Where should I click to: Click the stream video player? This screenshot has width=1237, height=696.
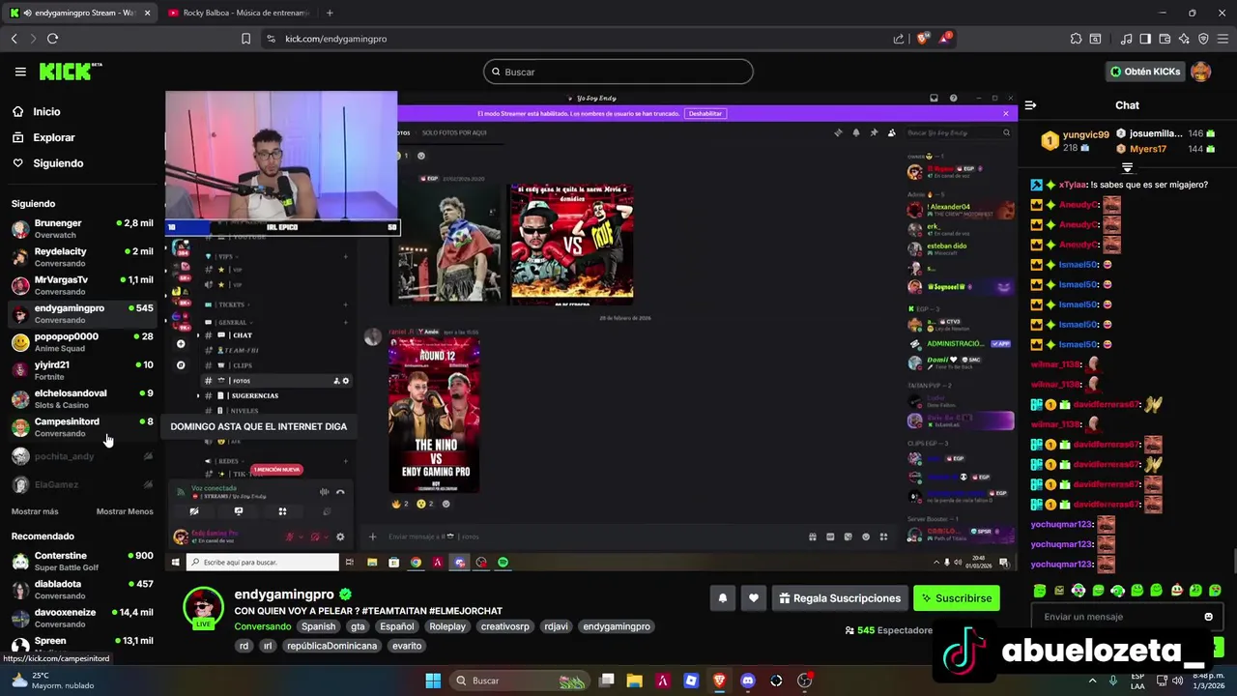[590, 331]
